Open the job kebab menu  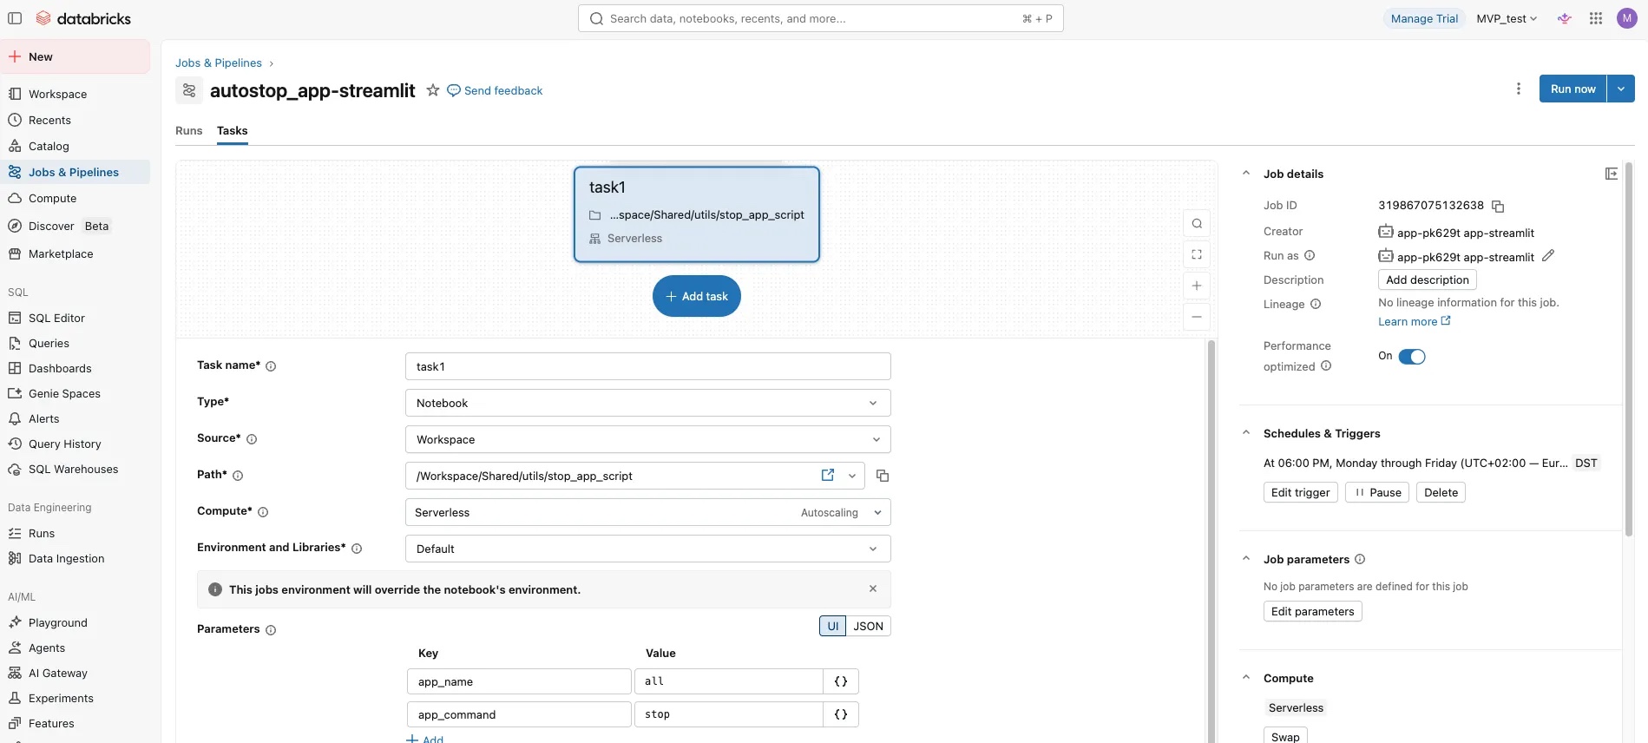pos(1519,89)
